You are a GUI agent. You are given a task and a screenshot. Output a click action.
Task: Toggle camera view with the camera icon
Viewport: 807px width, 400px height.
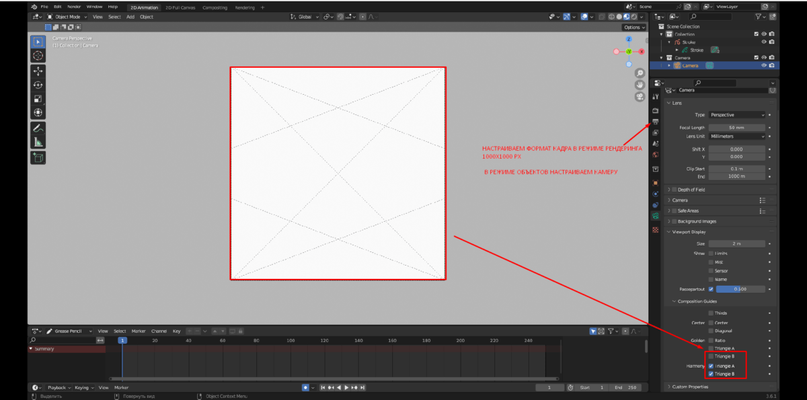coord(640,96)
